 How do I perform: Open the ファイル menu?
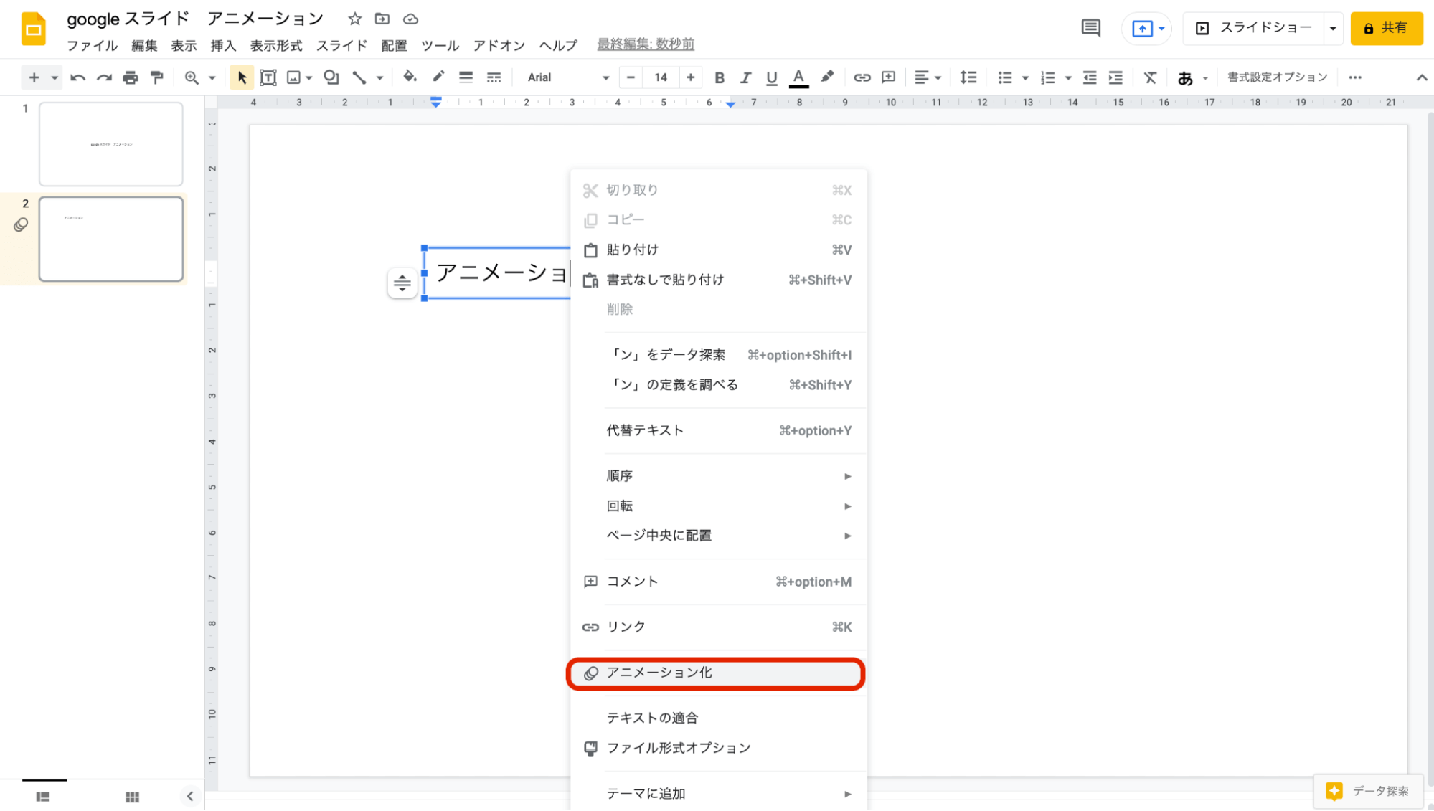coord(92,45)
